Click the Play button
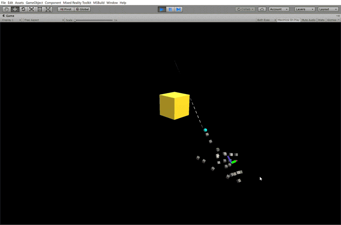 click(162, 9)
